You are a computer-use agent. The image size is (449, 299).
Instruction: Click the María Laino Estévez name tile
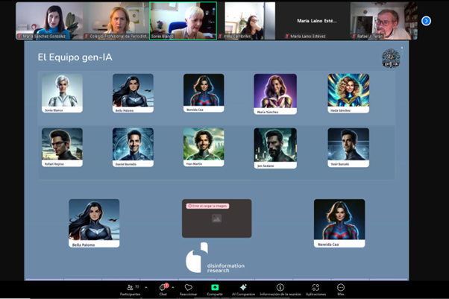(x=317, y=20)
